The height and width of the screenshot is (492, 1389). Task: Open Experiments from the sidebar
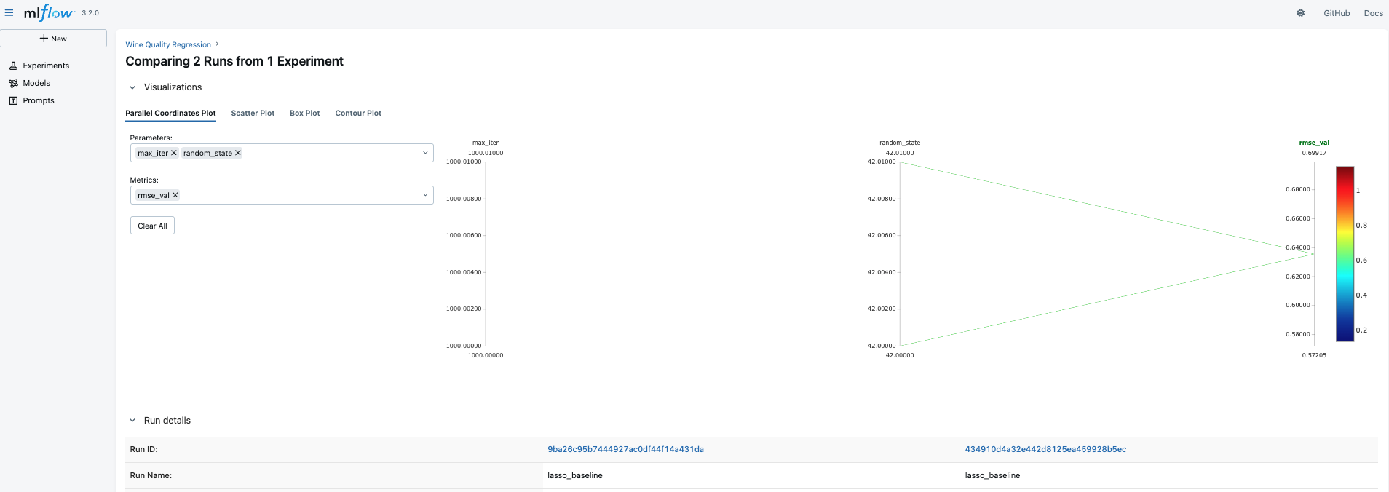point(45,66)
